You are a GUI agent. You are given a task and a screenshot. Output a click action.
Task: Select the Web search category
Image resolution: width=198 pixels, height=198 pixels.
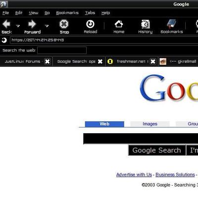pyautogui.click(x=104, y=124)
